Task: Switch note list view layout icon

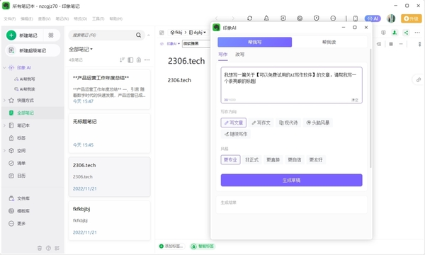Action: [x=130, y=60]
